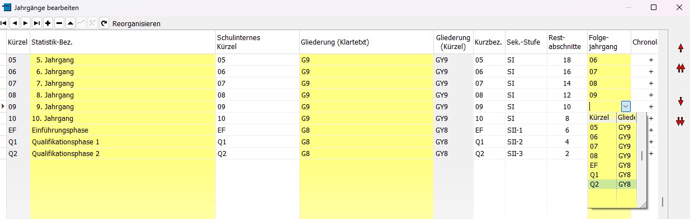The image size is (690, 219).
Task: Click the row indicator arrow for row 09
Action: pos(3,106)
